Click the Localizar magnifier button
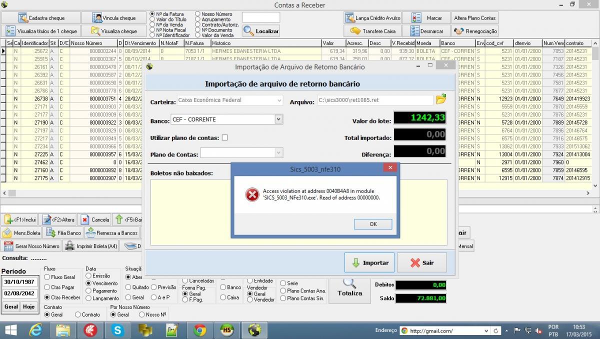The image size is (600, 339). pyautogui.click(x=261, y=31)
